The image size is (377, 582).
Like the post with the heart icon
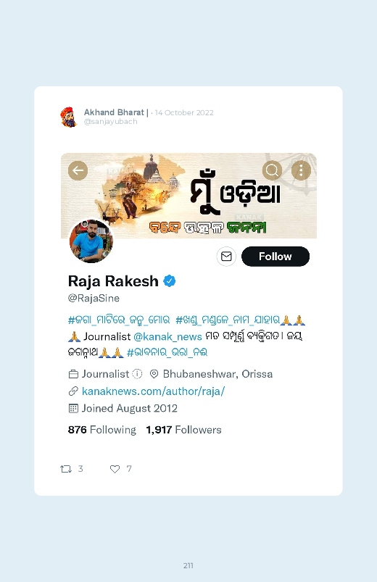pyautogui.click(x=115, y=469)
